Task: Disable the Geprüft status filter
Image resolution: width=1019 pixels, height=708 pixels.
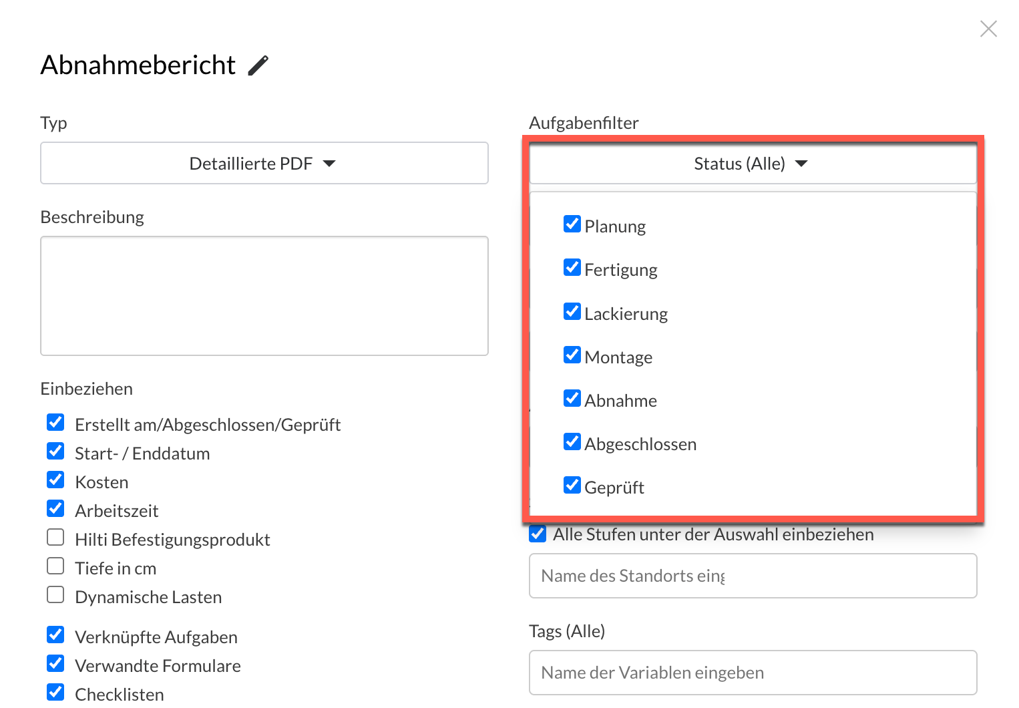Action: [x=572, y=486]
